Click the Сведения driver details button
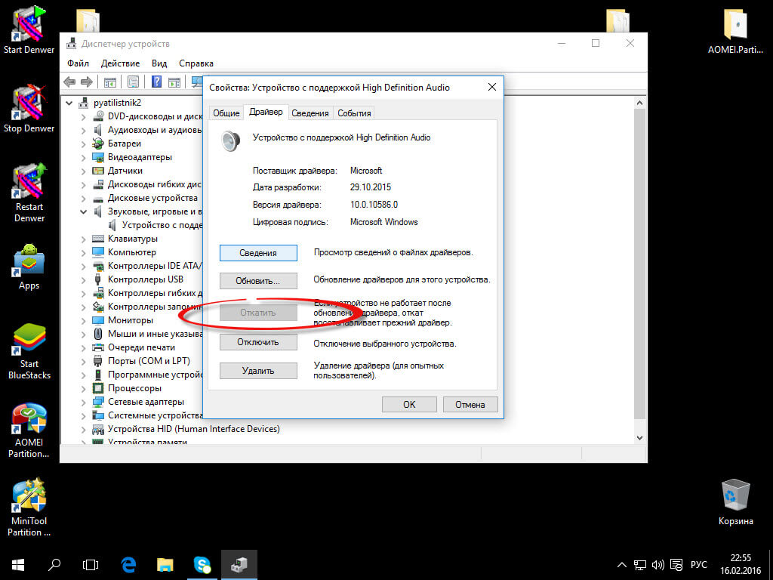This screenshot has width=773, height=580. 258,252
